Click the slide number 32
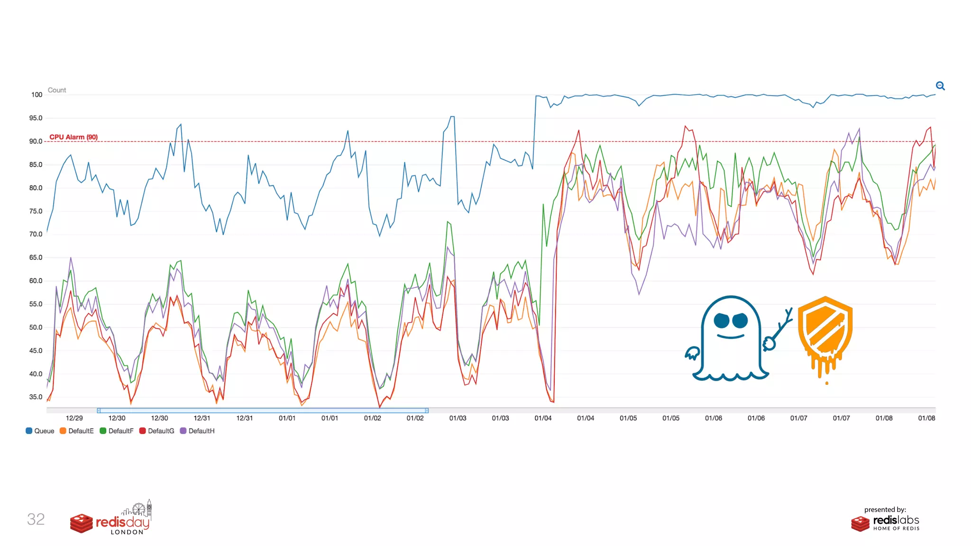 point(36,519)
